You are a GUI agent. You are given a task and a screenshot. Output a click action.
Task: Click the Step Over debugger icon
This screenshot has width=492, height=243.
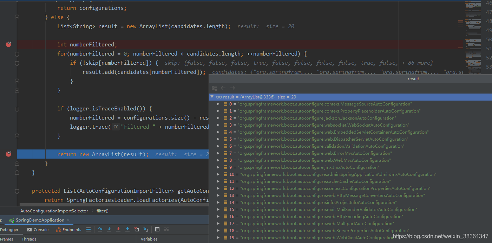point(100,229)
